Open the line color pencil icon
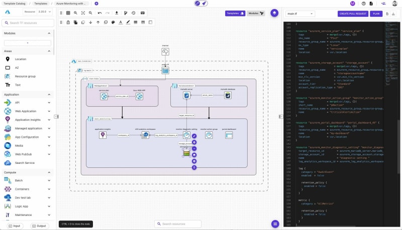 pyautogui.click(x=128, y=22)
